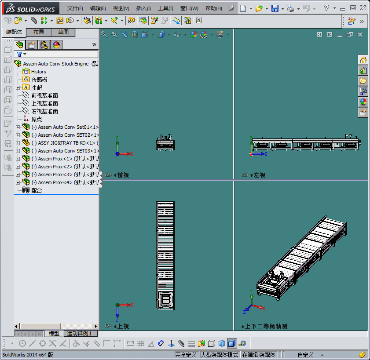Open the 工具 (Tools) menu
The height and width of the screenshot is (360, 370).
165,8
